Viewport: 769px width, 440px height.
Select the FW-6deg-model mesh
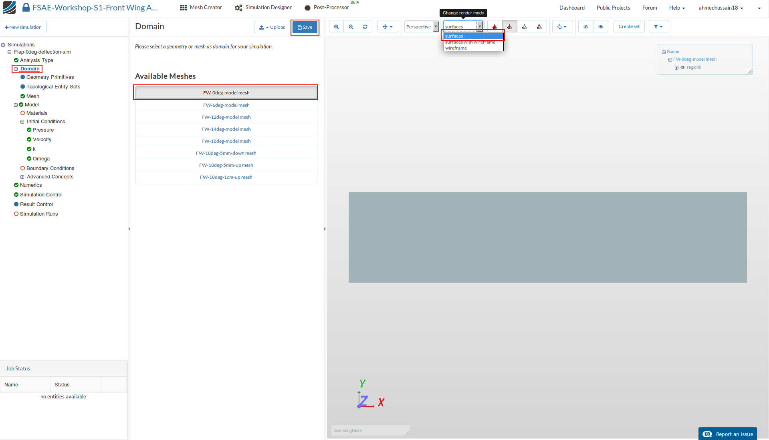(226, 105)
